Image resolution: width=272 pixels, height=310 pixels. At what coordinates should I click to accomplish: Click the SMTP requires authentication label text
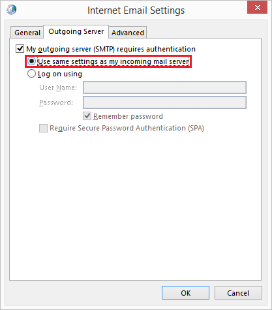tap(111, 49)
